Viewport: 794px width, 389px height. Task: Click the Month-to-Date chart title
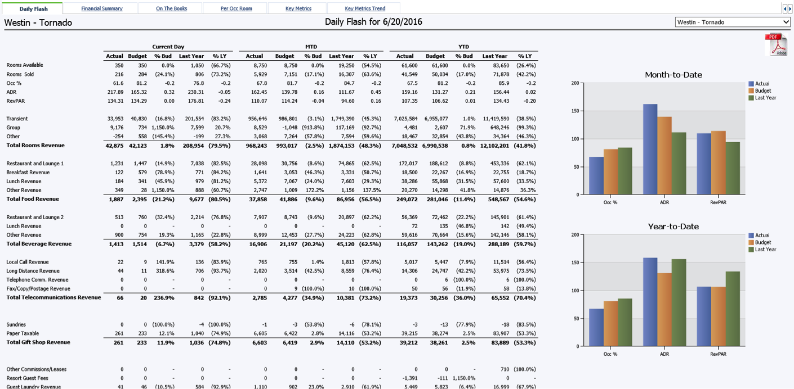(673, 75)
